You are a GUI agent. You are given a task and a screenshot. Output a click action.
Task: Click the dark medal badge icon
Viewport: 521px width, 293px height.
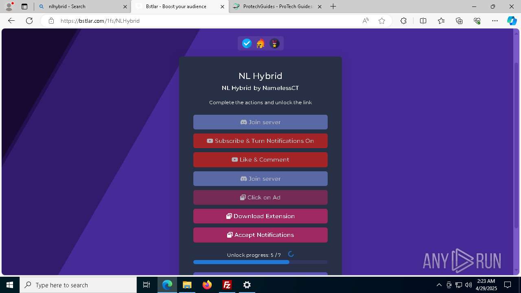coord(274,44)
